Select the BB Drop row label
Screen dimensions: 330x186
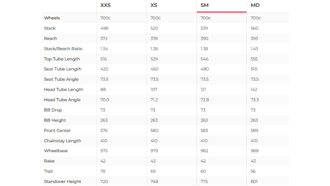[x=53, y=110]
